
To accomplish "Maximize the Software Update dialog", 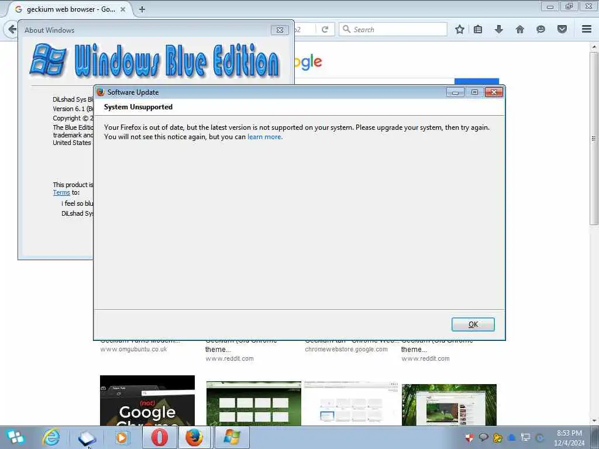I will tap(474, 92).
